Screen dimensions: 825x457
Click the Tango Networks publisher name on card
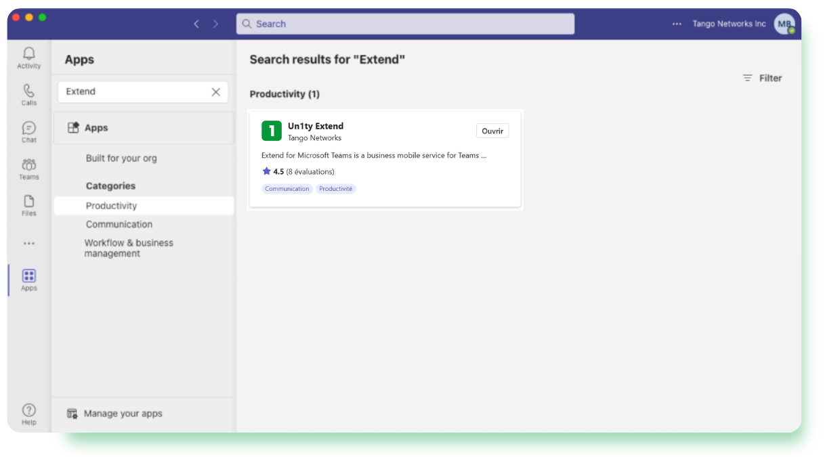[314, 138]
